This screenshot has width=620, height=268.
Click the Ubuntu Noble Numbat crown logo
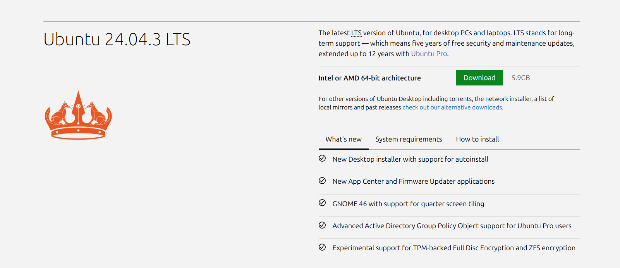(x=78, y=115)
